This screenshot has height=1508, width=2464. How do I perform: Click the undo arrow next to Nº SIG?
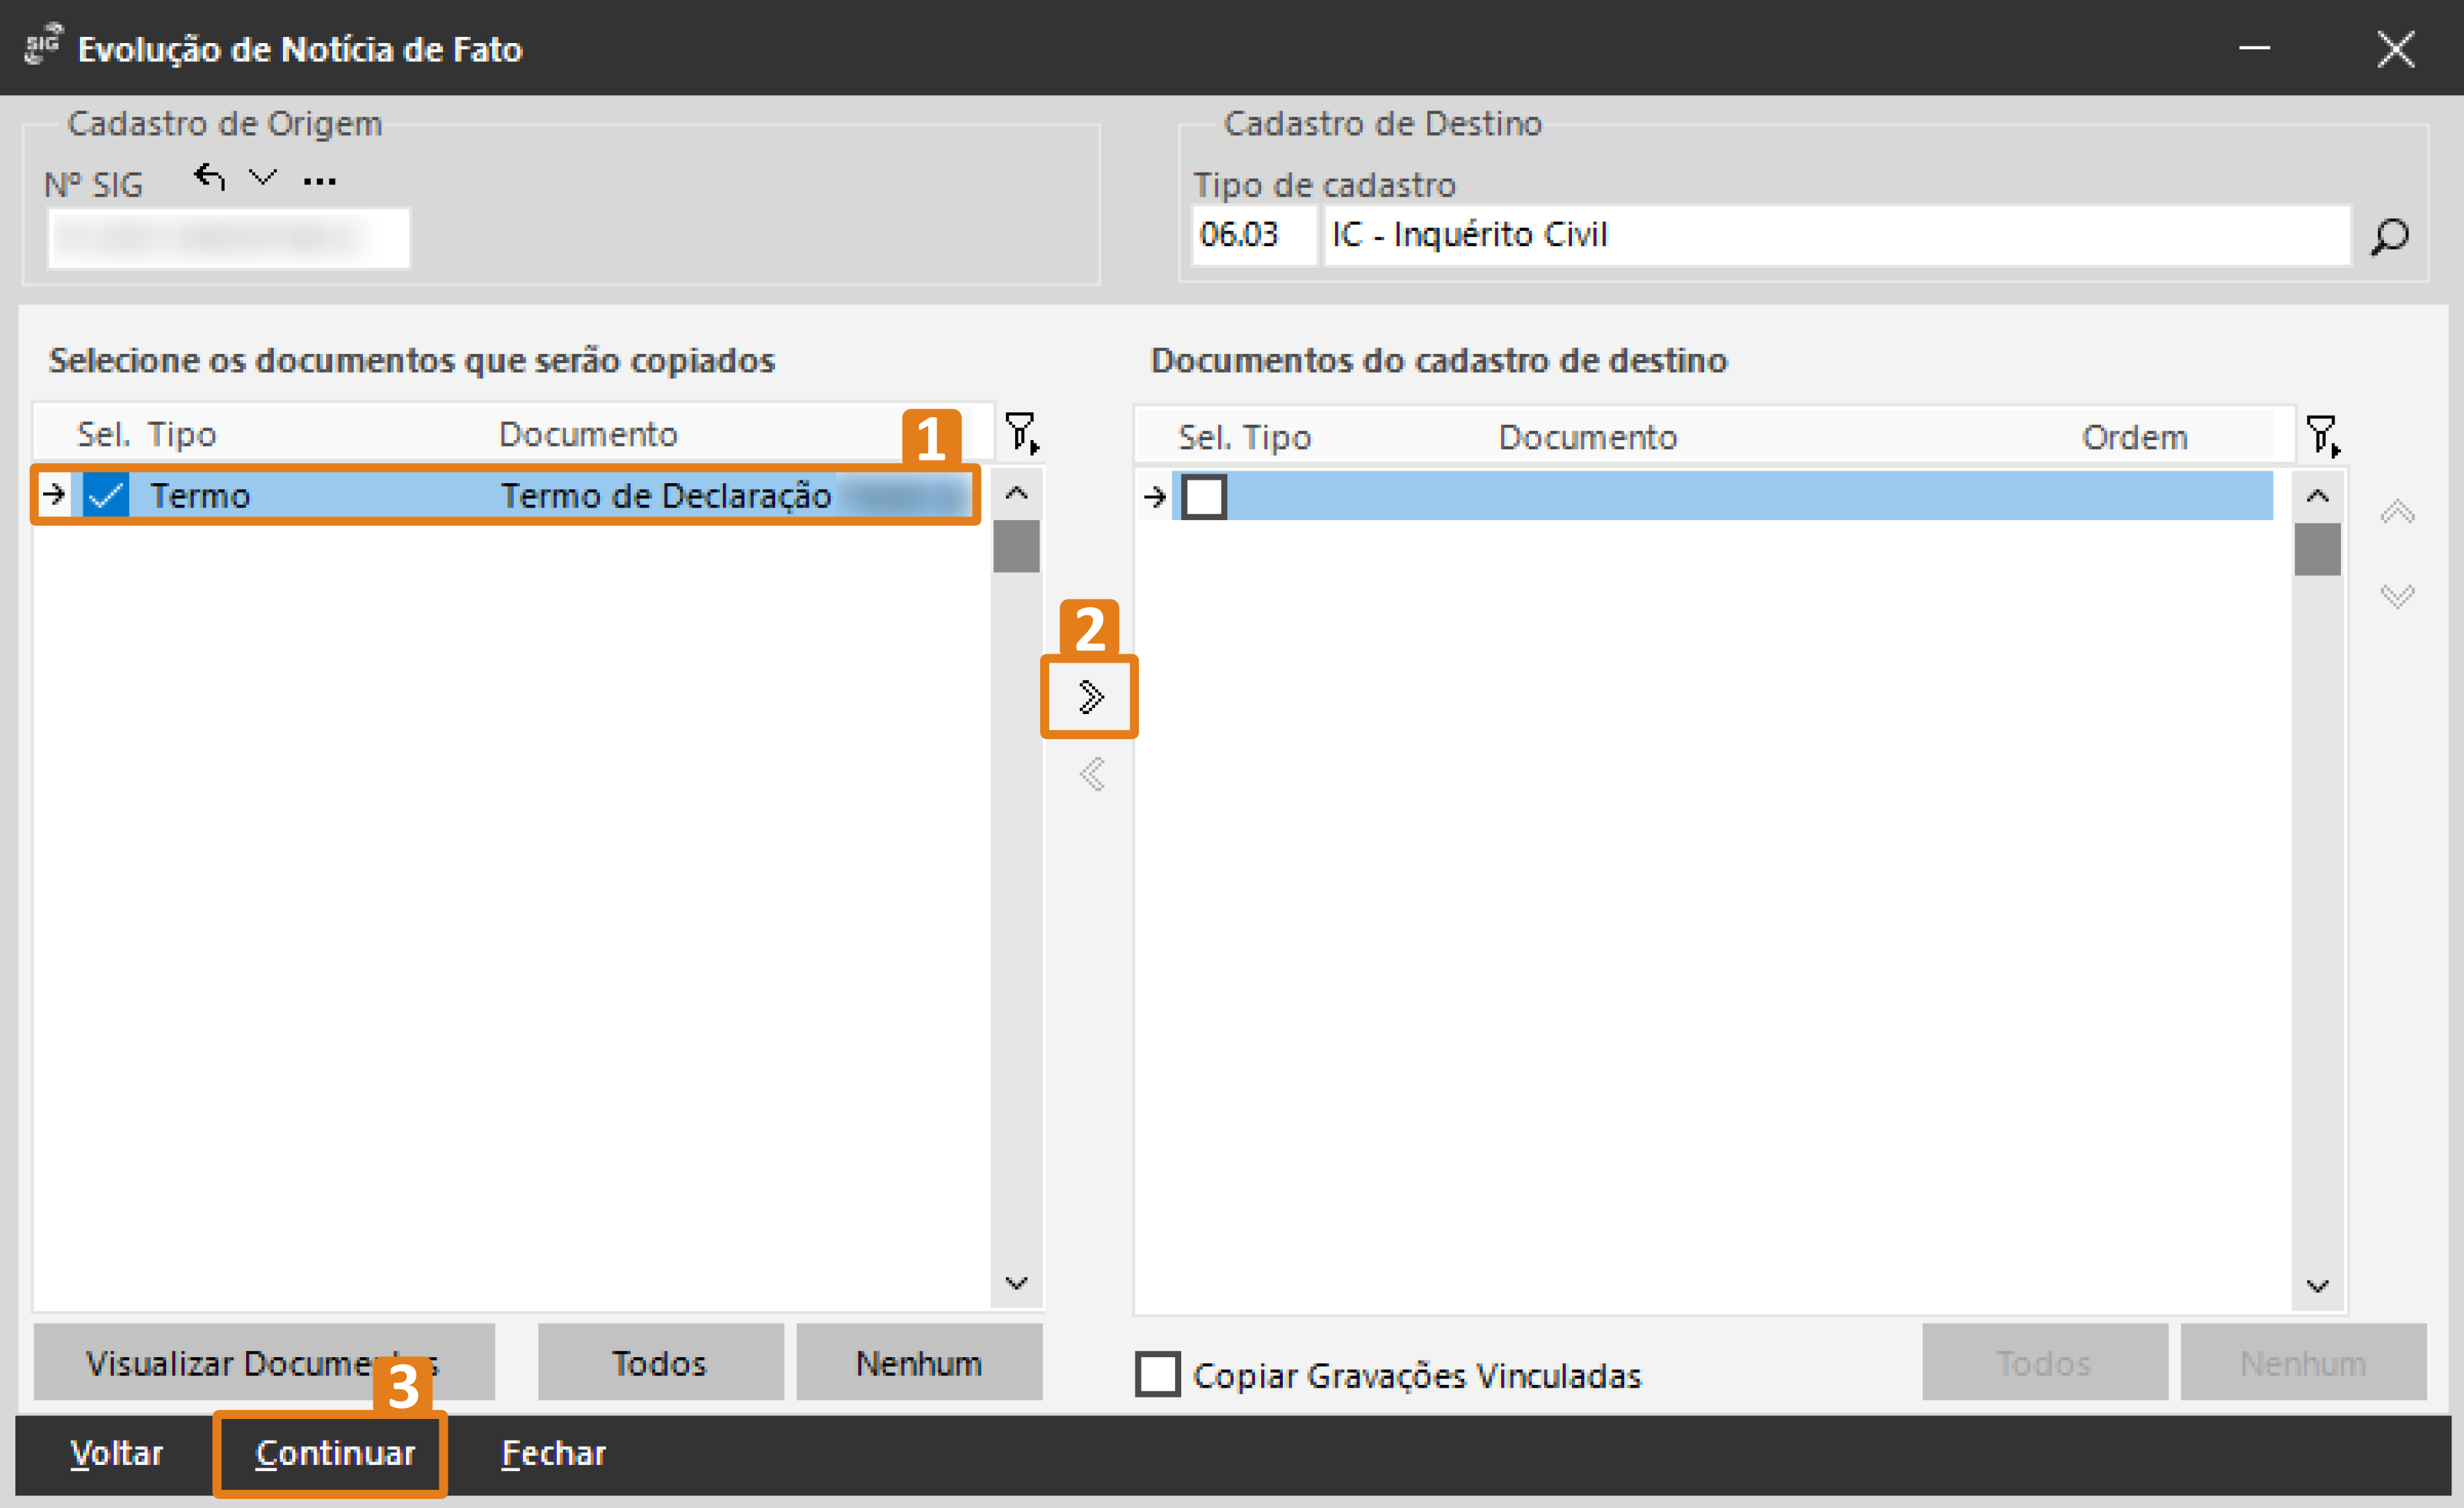pos(209,178)
